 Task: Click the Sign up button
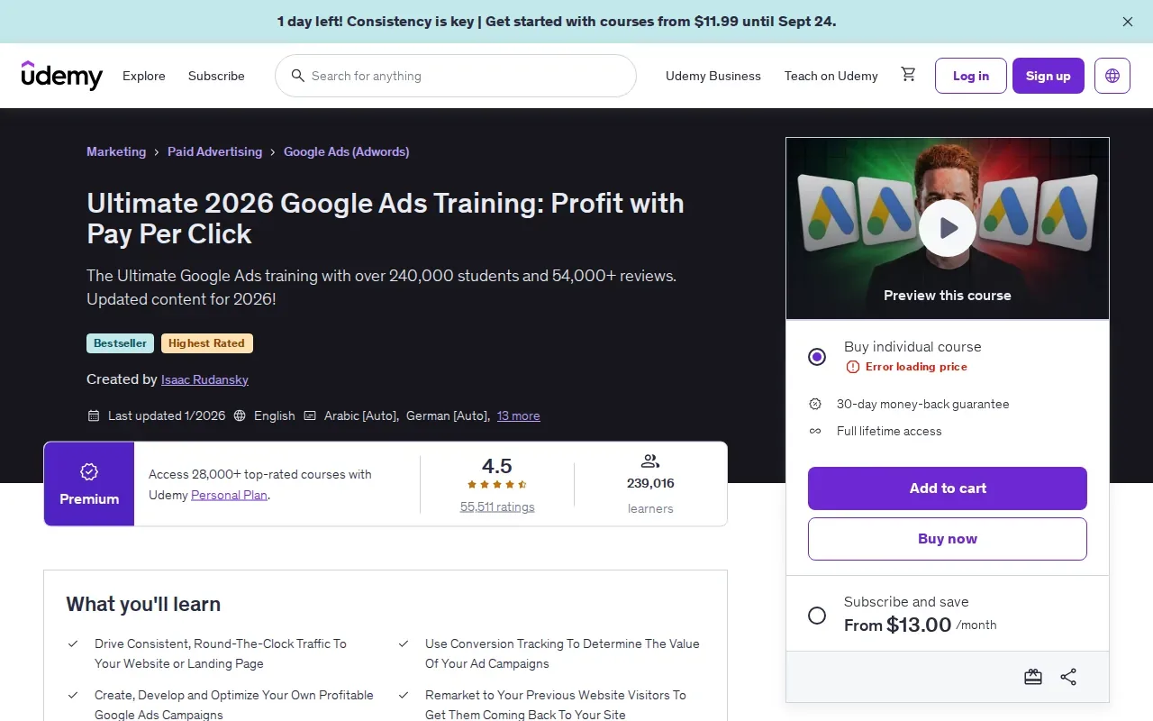(x=1049, y=76)
